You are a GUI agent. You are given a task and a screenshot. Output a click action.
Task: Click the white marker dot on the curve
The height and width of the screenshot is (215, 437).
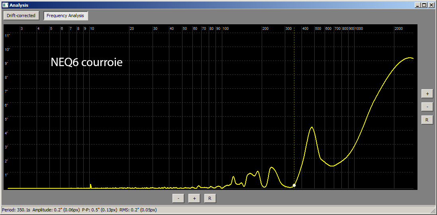[294, 185]
